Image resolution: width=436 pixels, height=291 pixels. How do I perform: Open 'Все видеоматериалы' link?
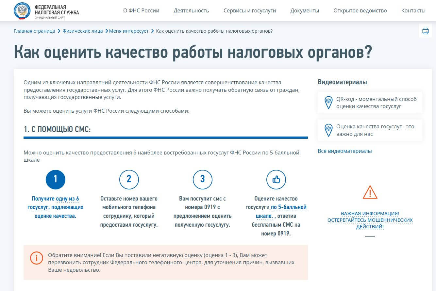(x=344, y=151)
